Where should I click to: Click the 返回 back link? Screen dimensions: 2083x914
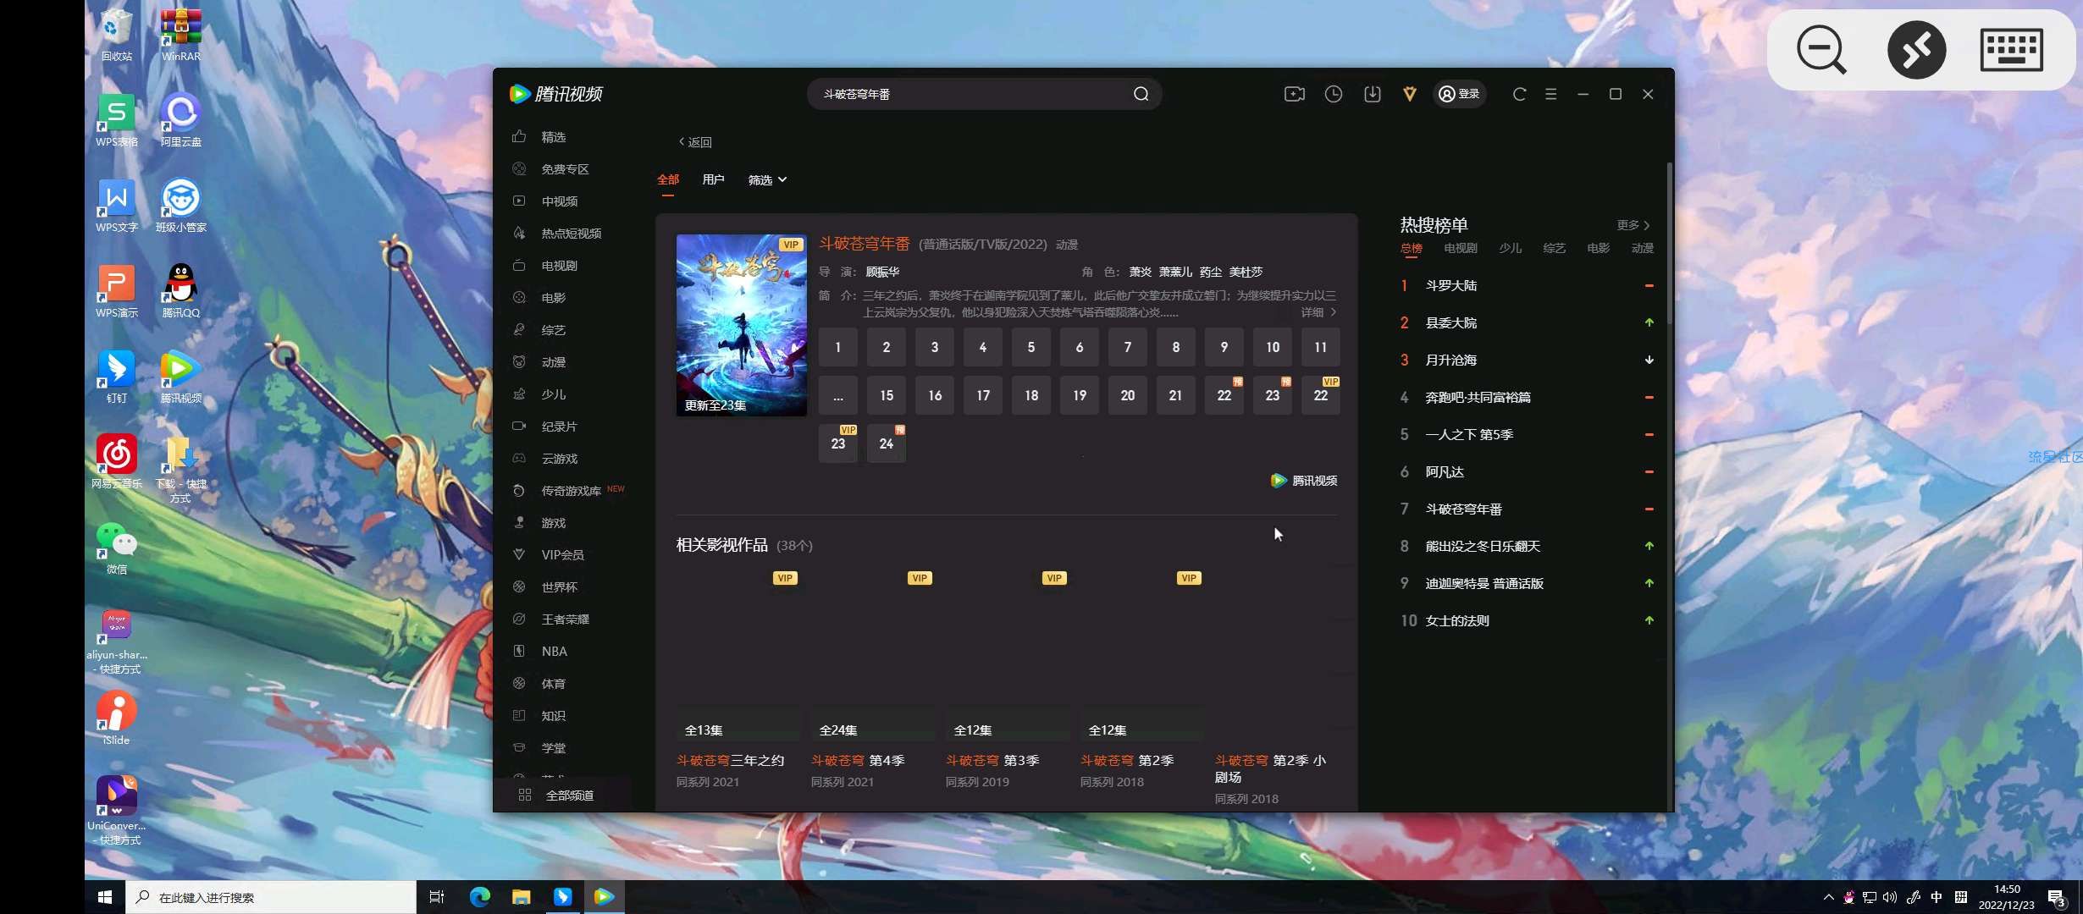pyautogui.click(x=695, y=142)
